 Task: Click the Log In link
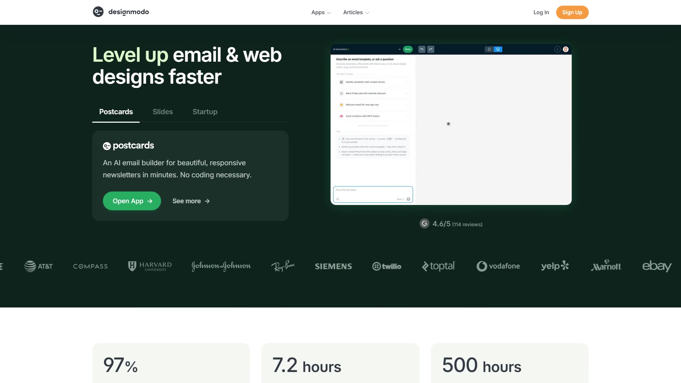[541, 12]
